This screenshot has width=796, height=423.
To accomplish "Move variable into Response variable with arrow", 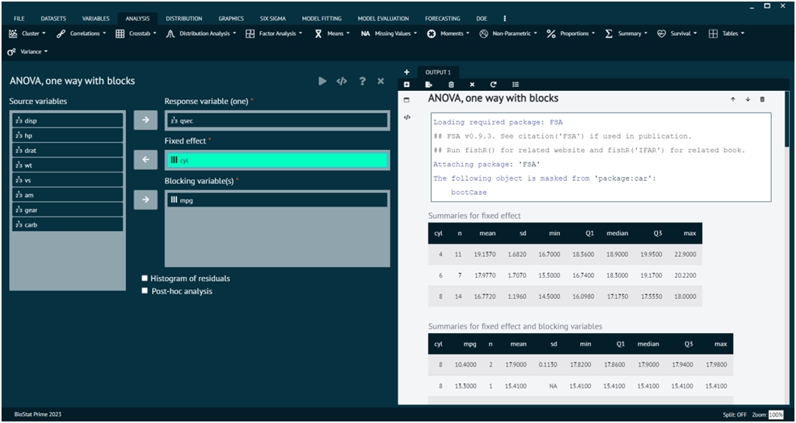I will (146, 120).
